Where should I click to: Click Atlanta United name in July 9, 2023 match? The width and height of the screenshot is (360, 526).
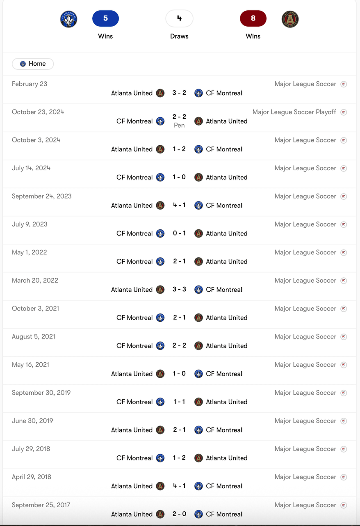tap(227, 233)
